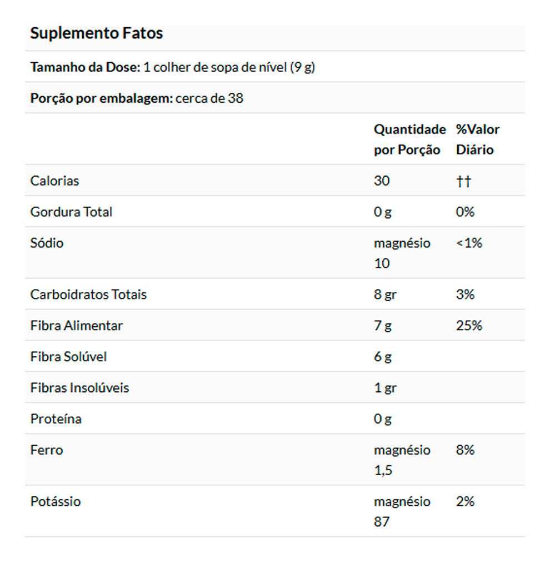Click the "%Valor Diário" column header

(x=478, y=139)
